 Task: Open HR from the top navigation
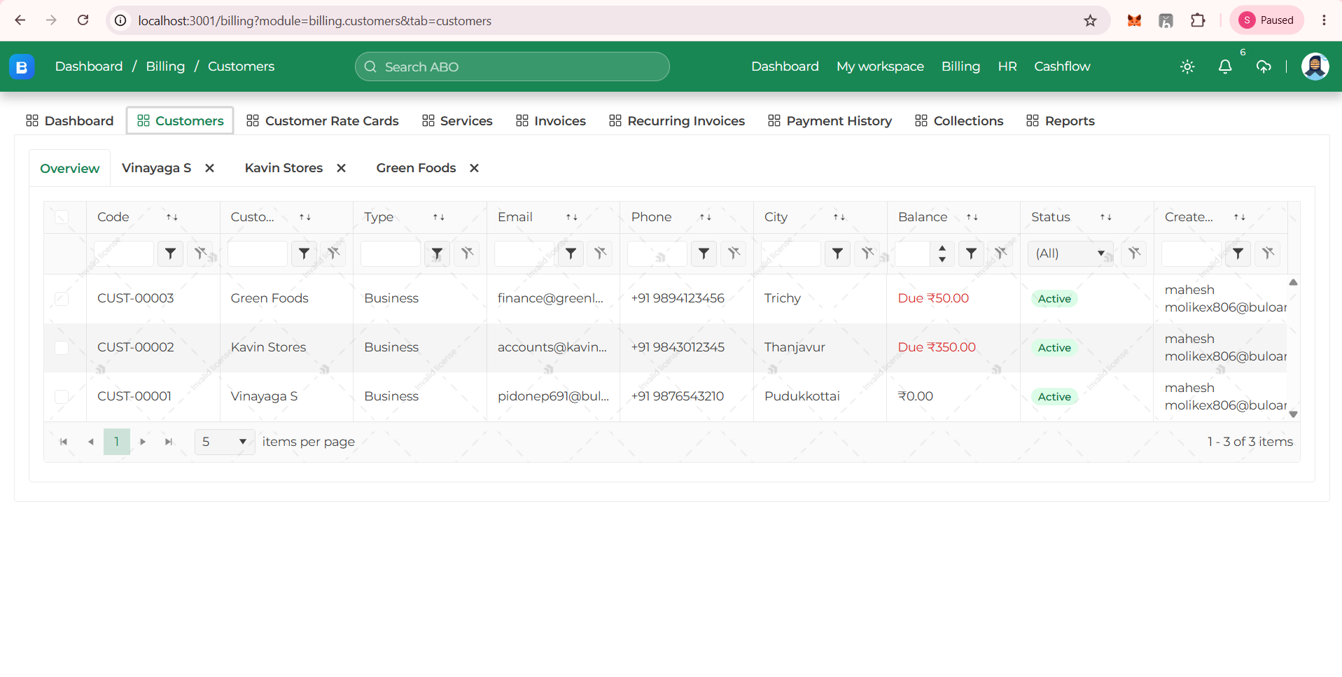click(1007, 67)
